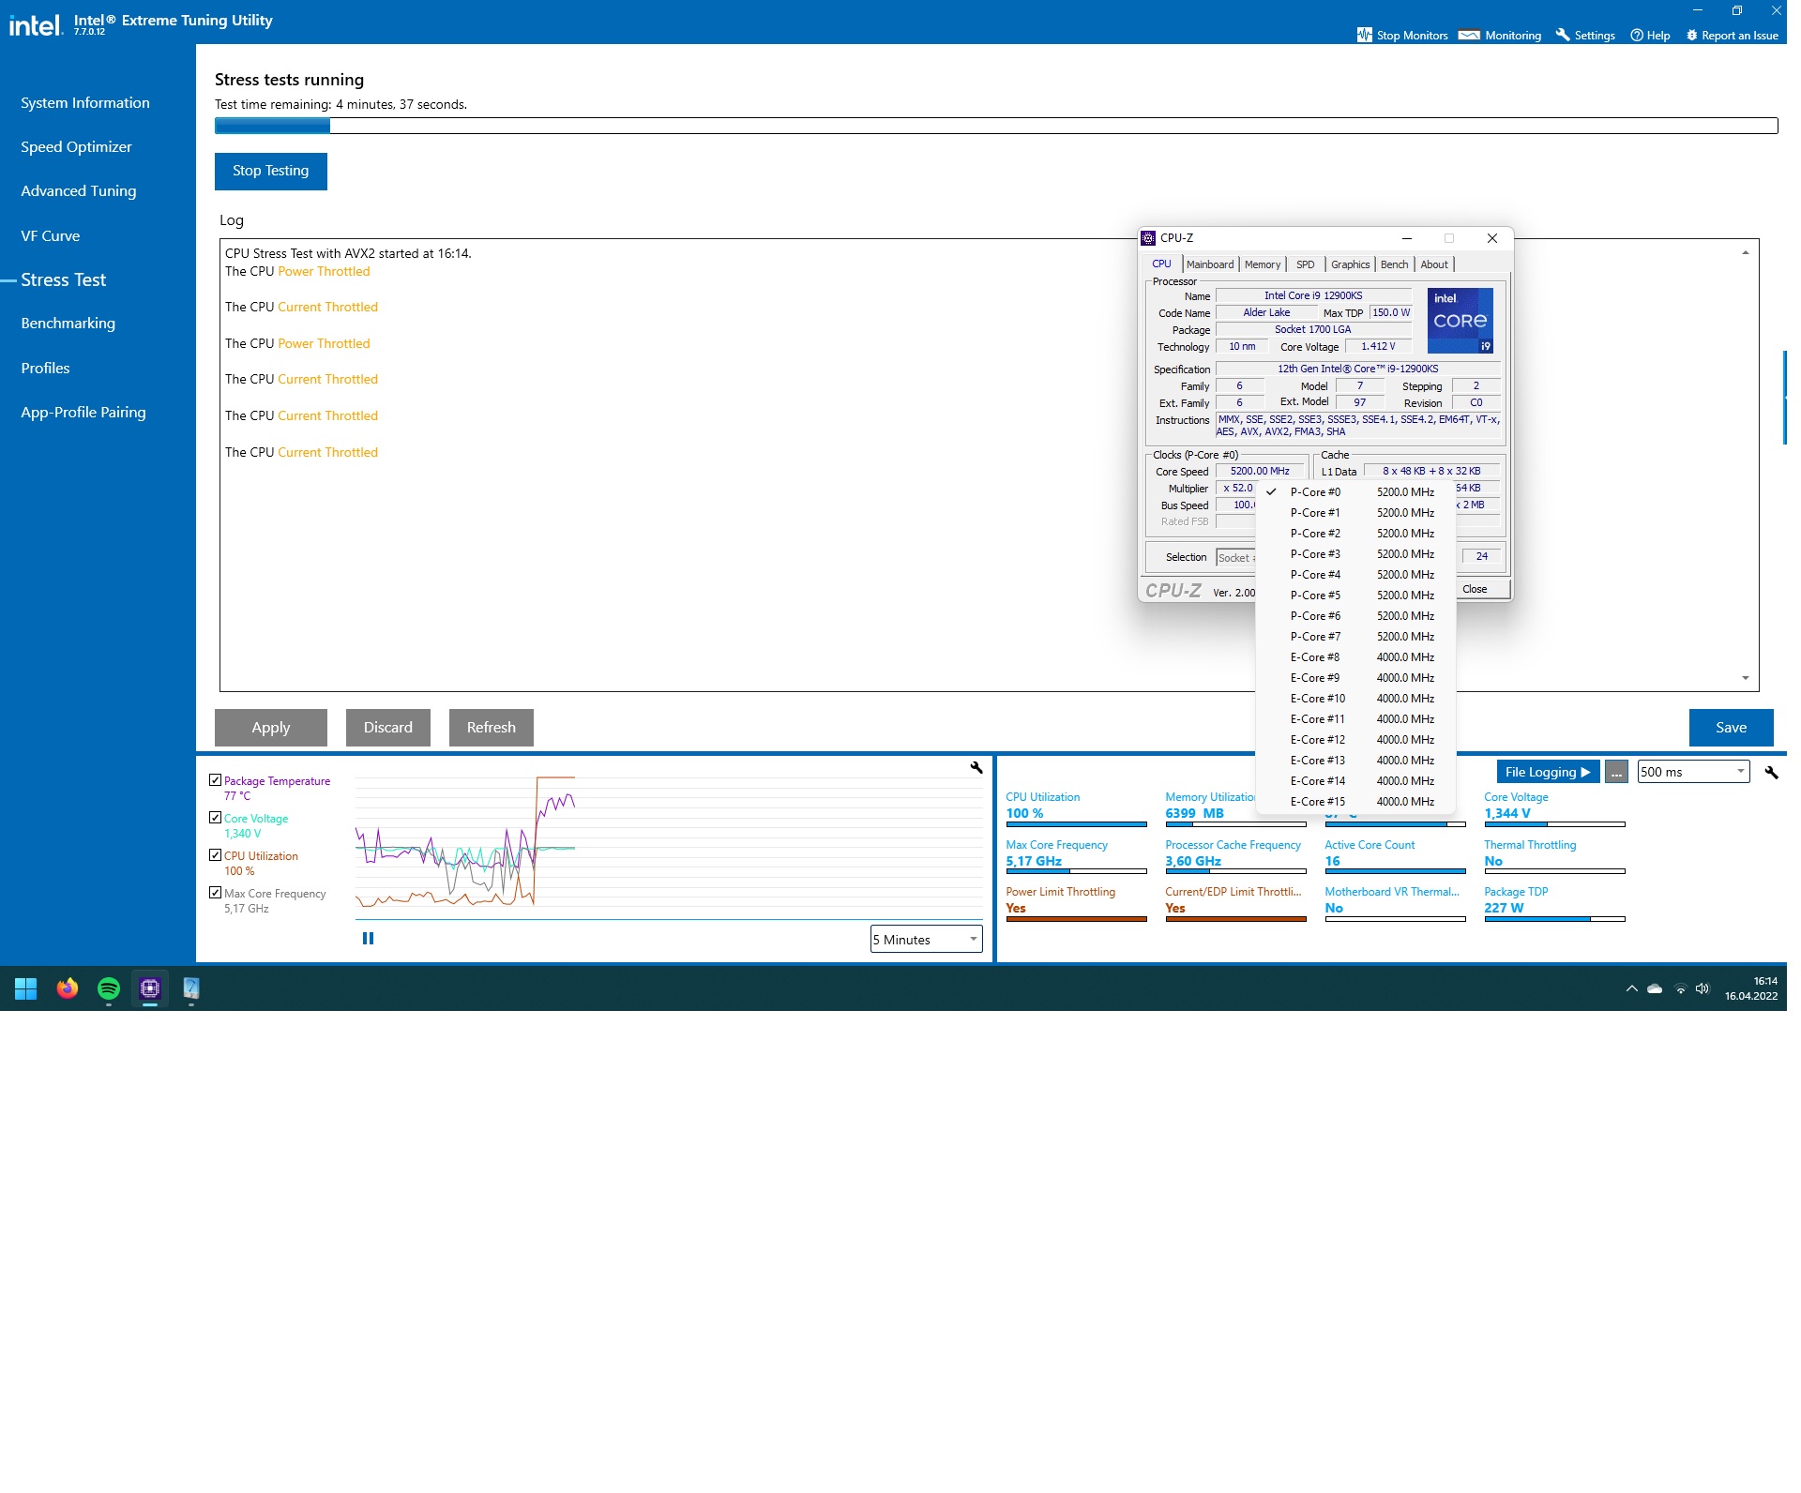This screenshot has width=1801, height=1493.
Task: Disable the Max Core Frequency checkbox
Action: point(216,893)
